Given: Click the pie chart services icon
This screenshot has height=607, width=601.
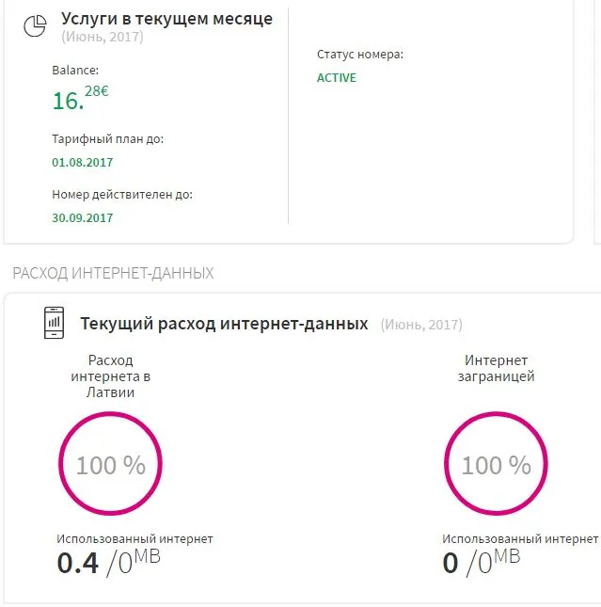Looking at the screenshot, I should (x=35, y=26).
